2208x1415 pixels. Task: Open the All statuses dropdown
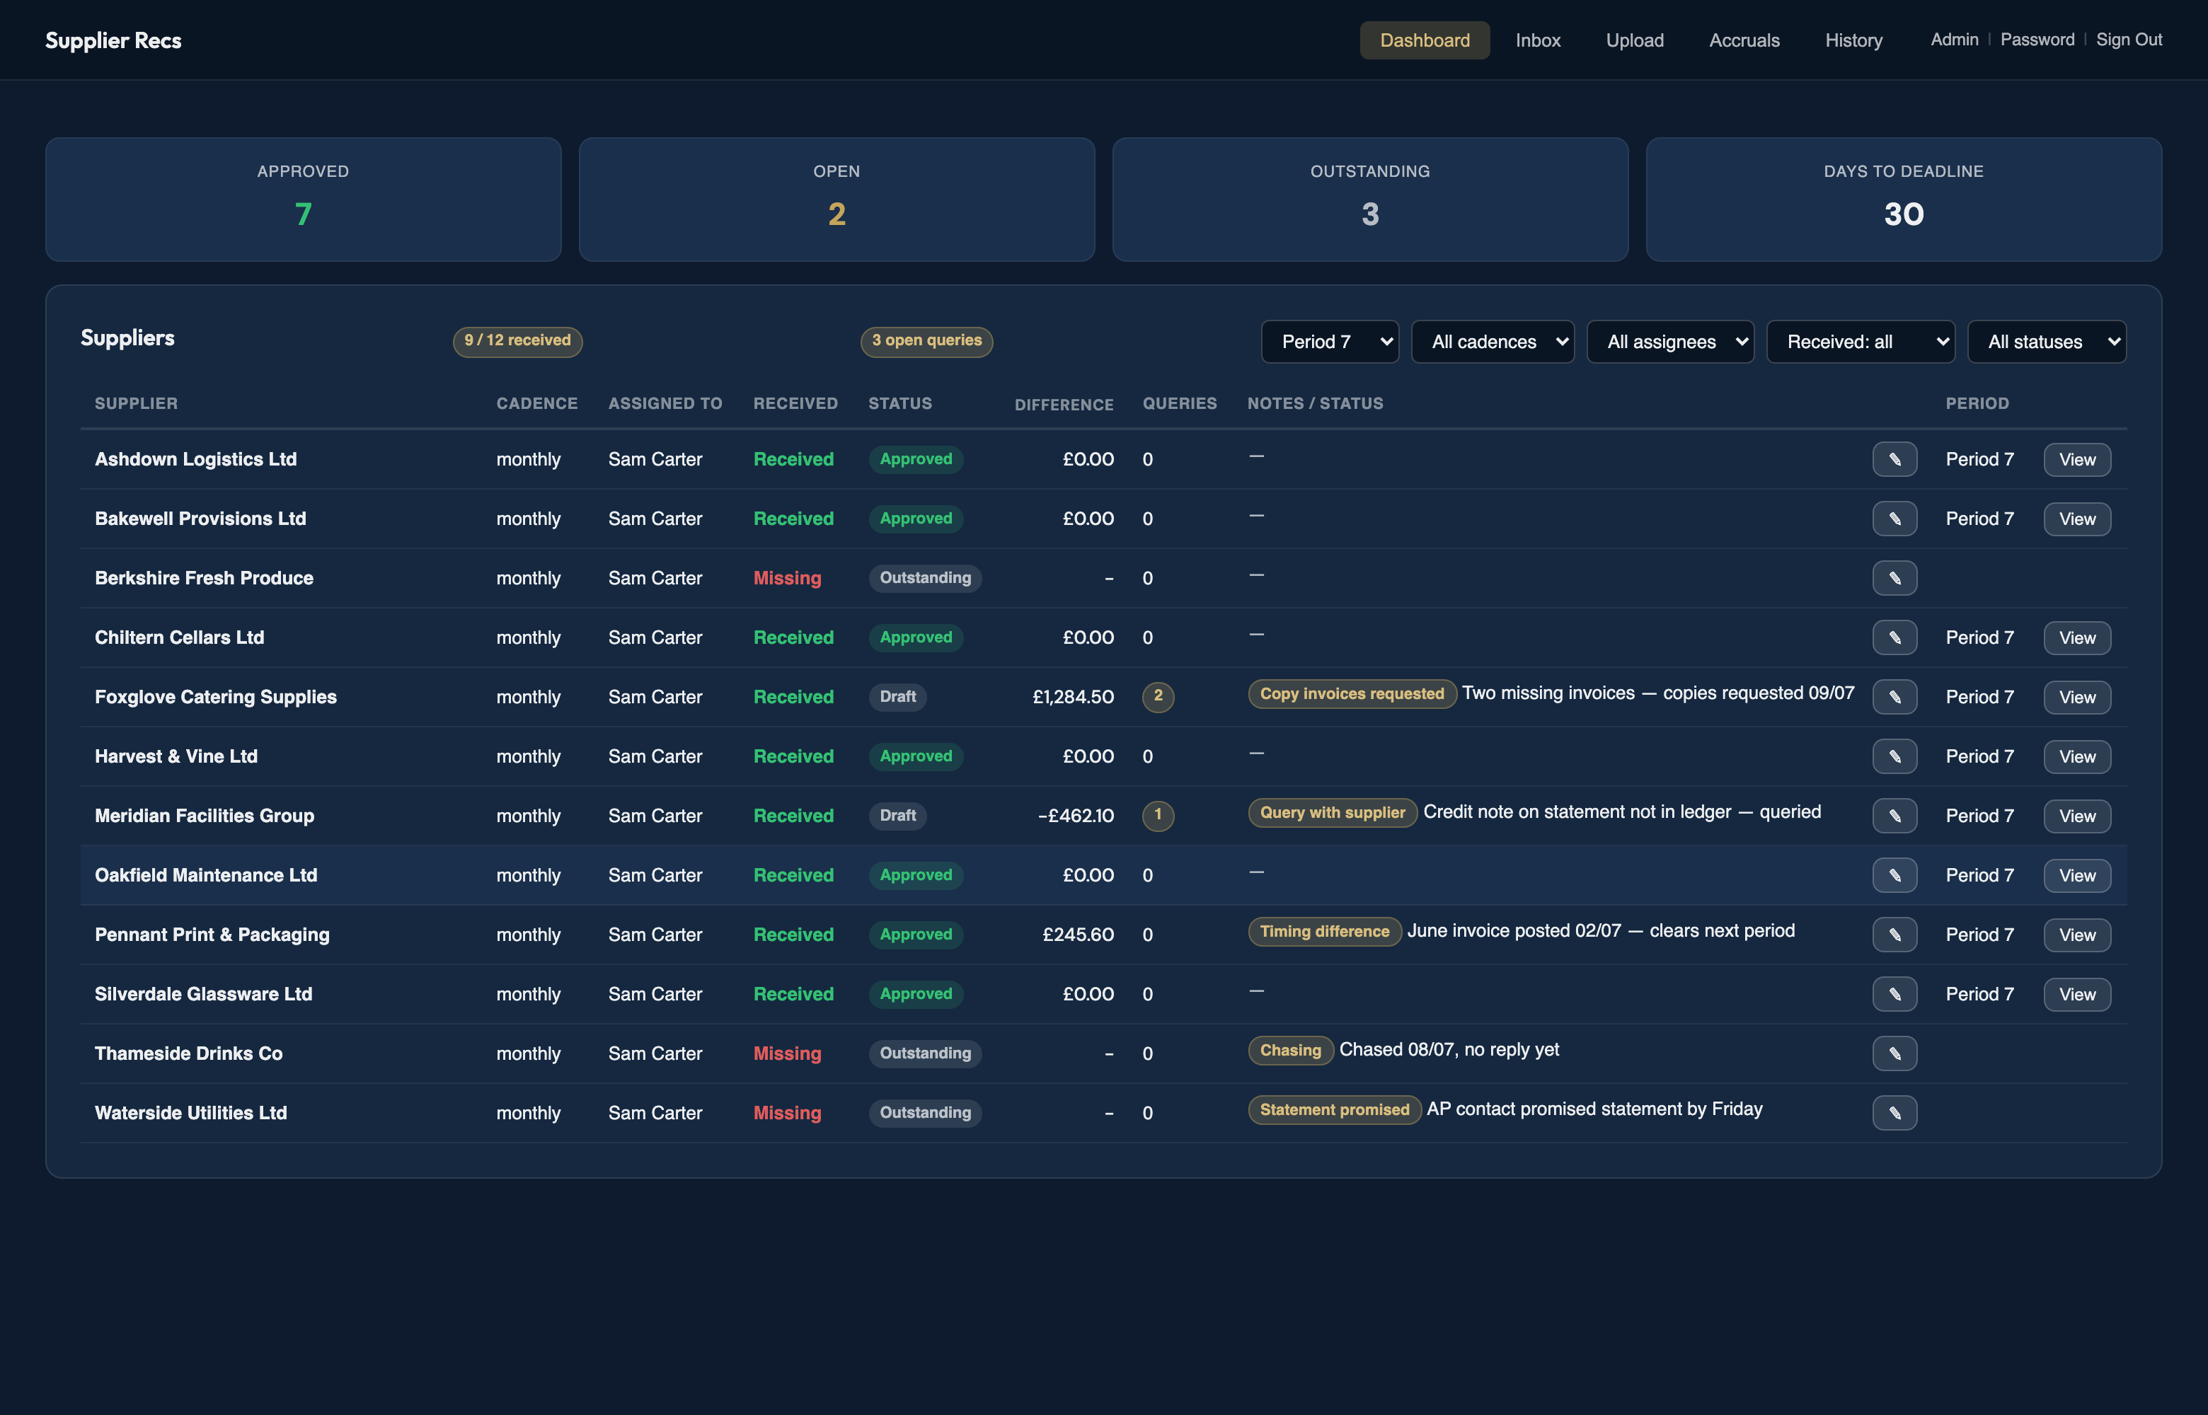2046,342
